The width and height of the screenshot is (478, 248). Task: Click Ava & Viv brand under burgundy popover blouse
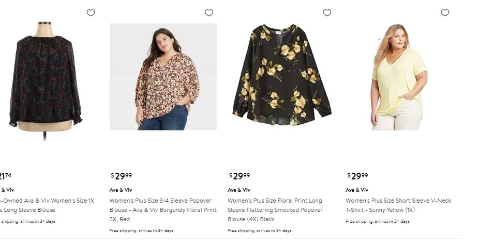[121, 190]
